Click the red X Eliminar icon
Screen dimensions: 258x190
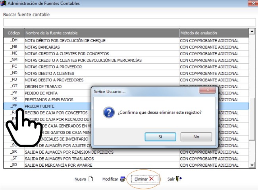pos(152,179)
